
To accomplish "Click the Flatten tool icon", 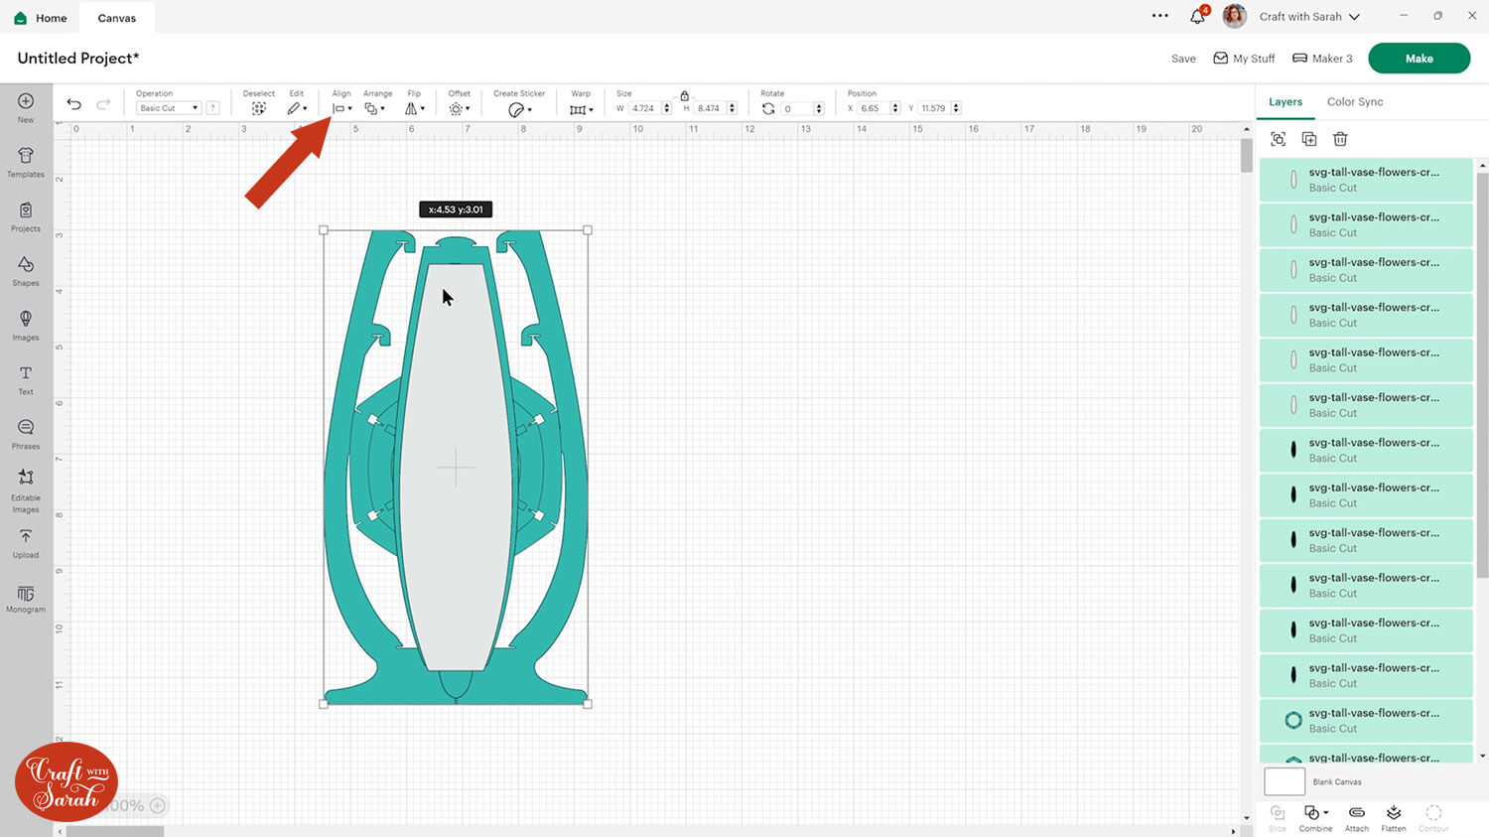I will pos(1394,817).
